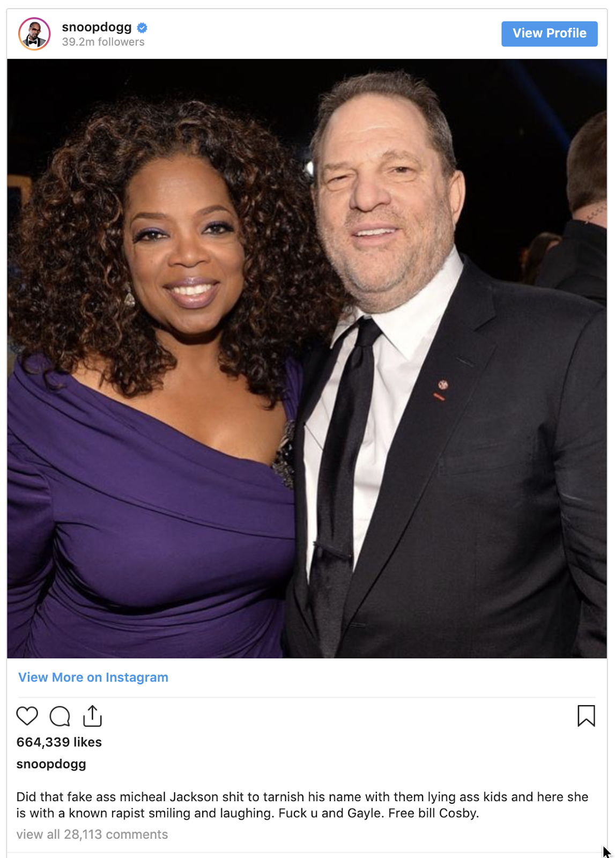
Task: Open view all 28,113 comments
Action: click(x=92, y=834)
